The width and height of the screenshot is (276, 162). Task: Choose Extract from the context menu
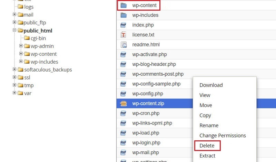pyautogui.click(x=207, y=156)
